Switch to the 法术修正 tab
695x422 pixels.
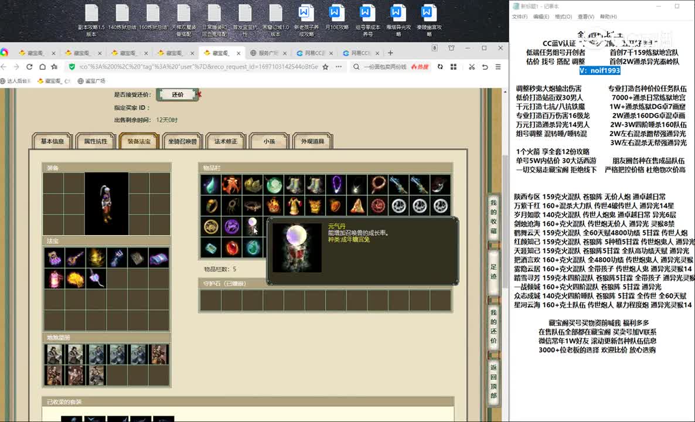(x=226, y=141)
